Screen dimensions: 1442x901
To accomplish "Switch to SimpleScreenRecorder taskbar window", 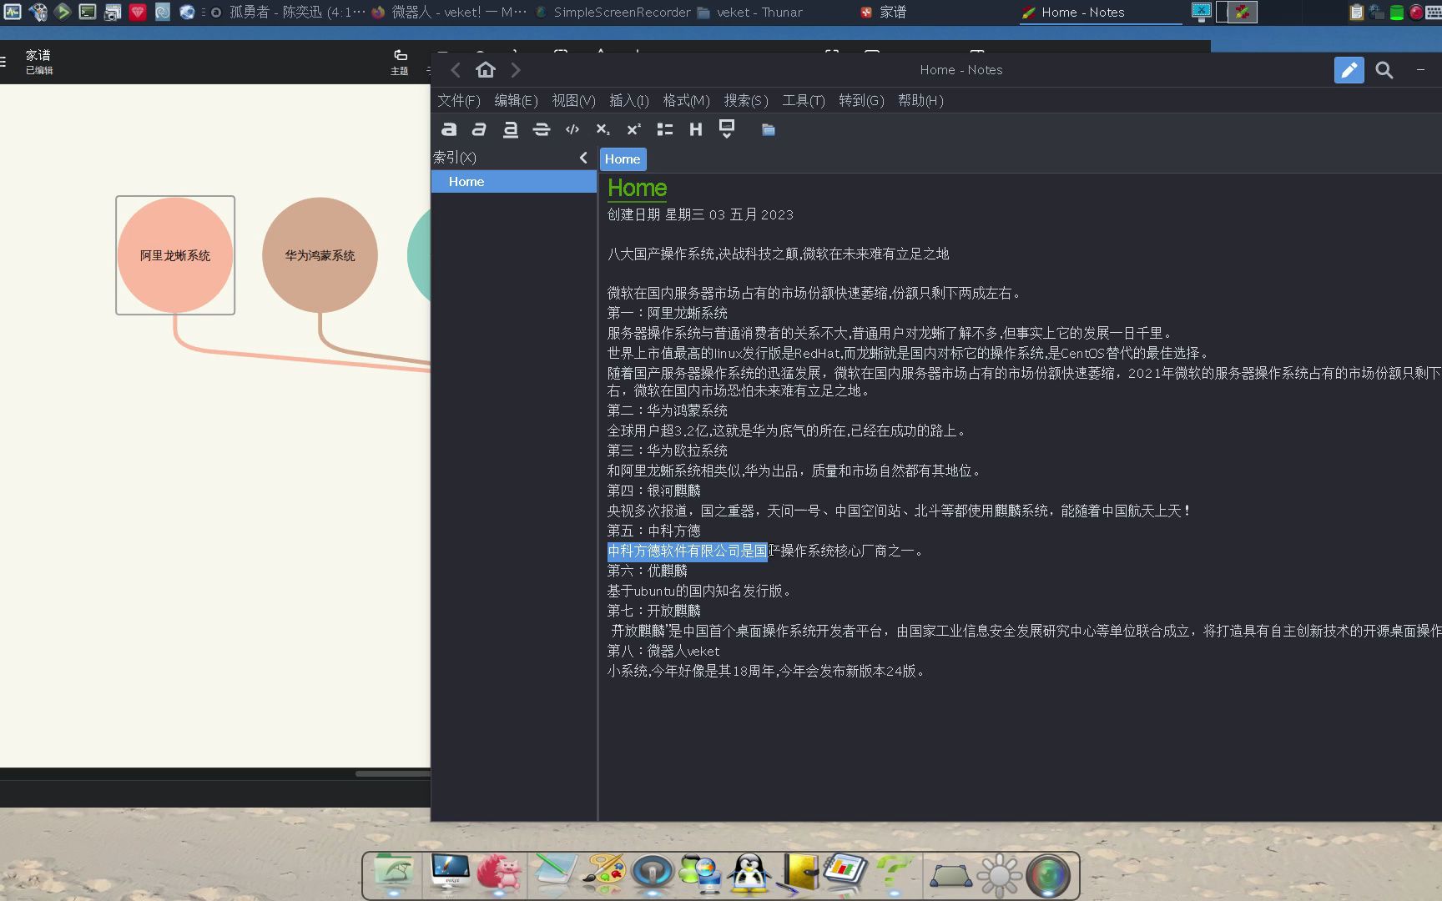I will point(613,12).
